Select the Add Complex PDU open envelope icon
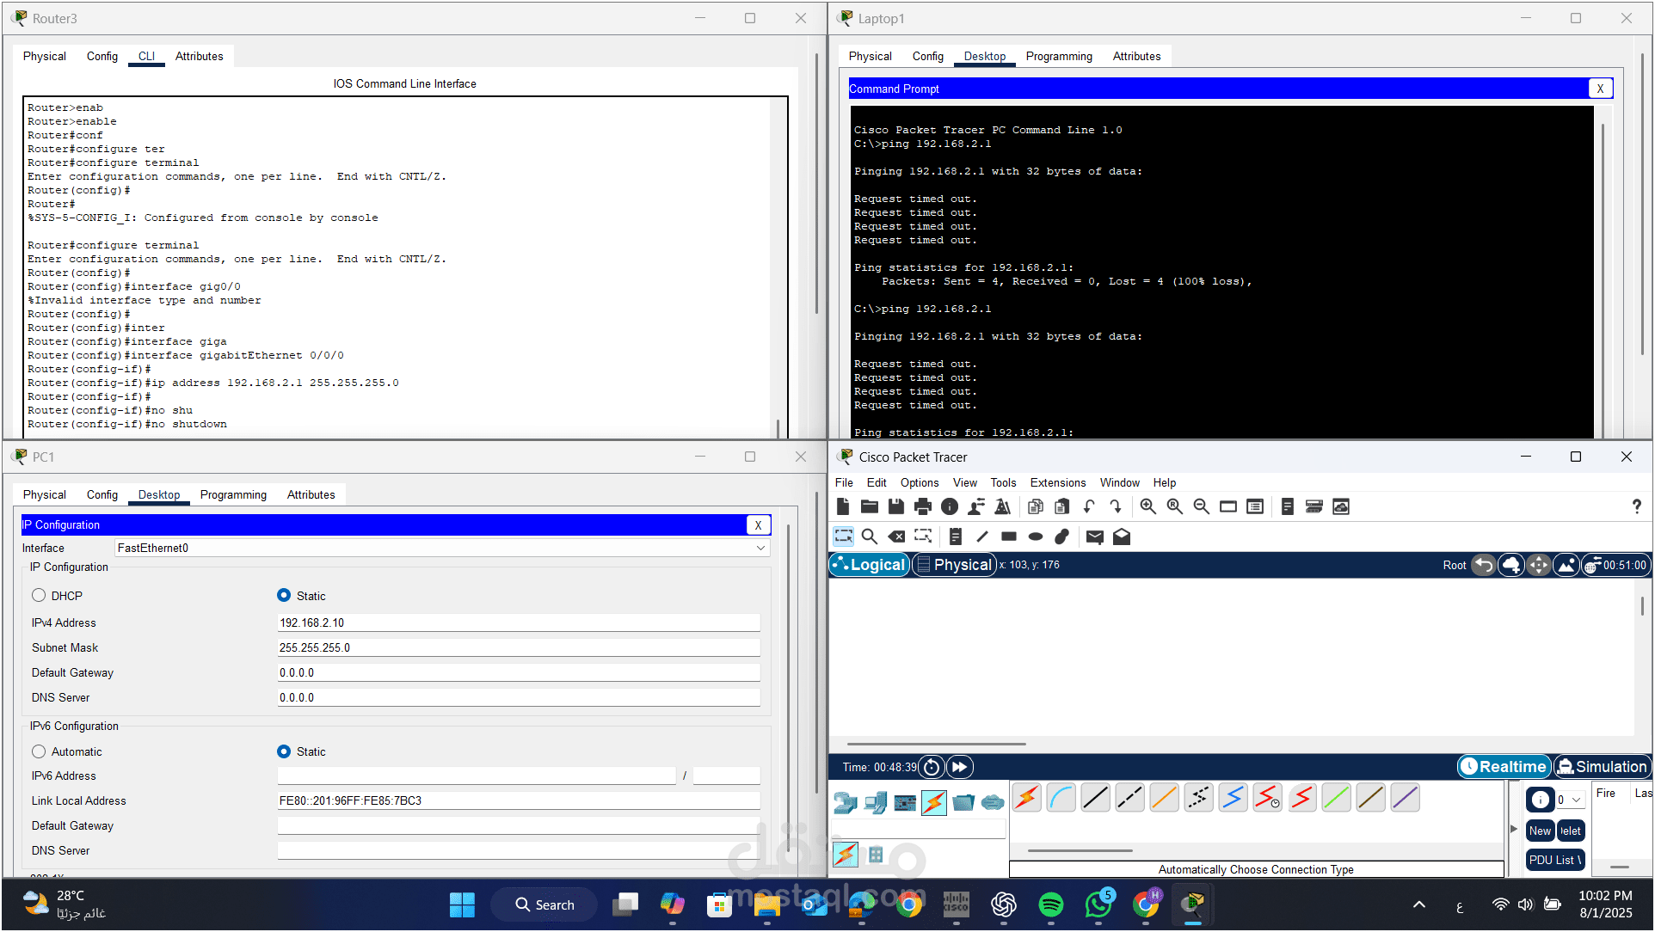The height and width of the screenshot is (932, 1655). [x=1122, y=537]
